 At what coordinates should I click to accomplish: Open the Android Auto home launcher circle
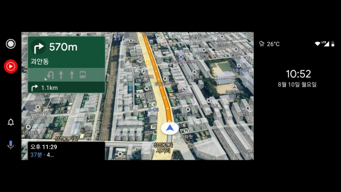coord(11,44)
